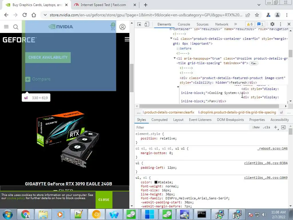This screenshot has width=293, height=220.
Task: Reload the page
Action: 25,15
